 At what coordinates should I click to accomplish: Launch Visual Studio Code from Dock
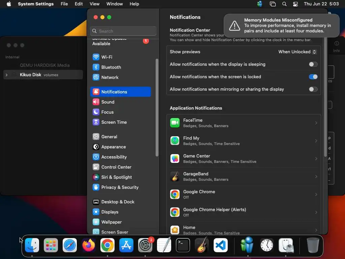[221, 245]
